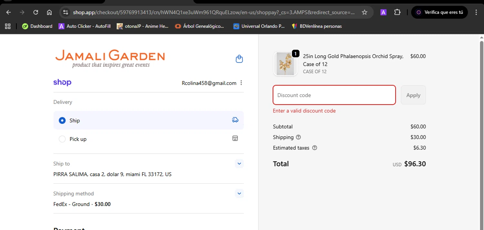The width and height of the screenshot is (484, 230).
Task: Open Auto Clicker - AutoFill bookmark
Action: [x=85, y=26]
